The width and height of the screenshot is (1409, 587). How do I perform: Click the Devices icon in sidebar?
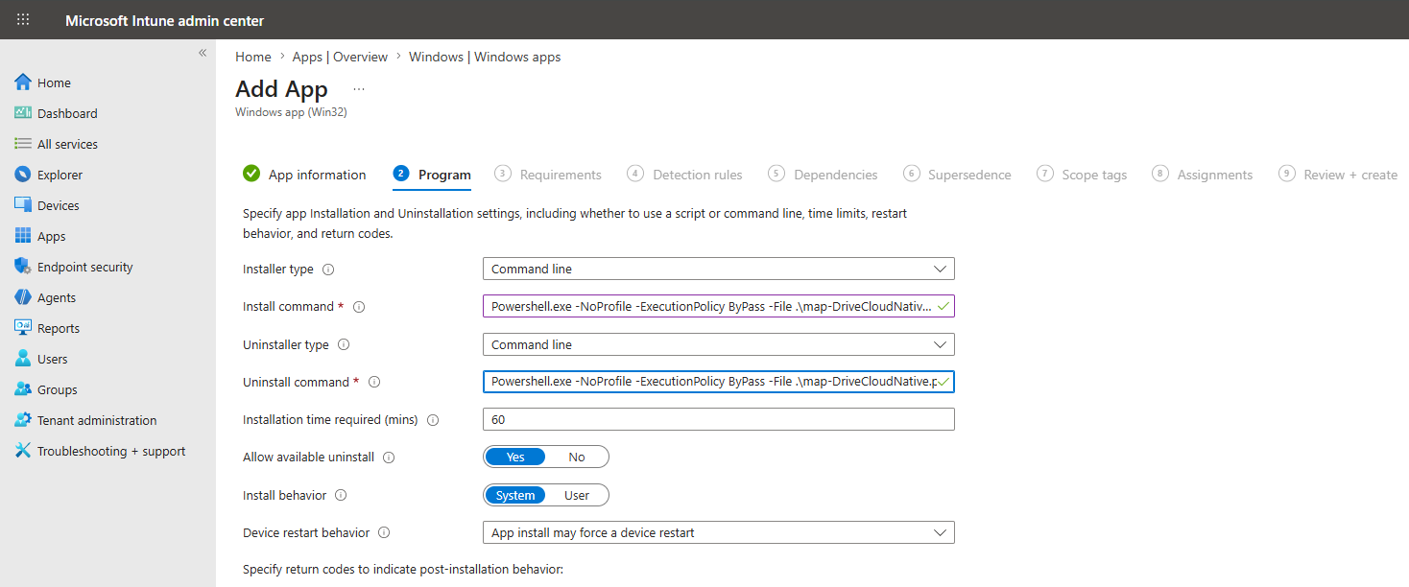click(x=23, y=205)
